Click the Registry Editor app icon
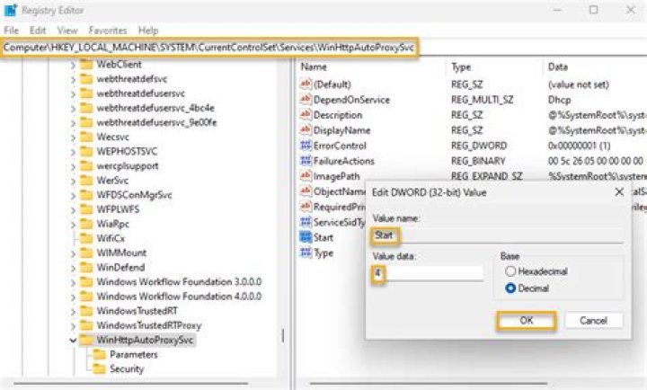The width and height of the screenshot is (647, 390). (x=10, y=10)
